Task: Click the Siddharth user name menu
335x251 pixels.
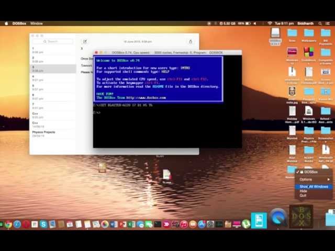Action: click(306, 24)
